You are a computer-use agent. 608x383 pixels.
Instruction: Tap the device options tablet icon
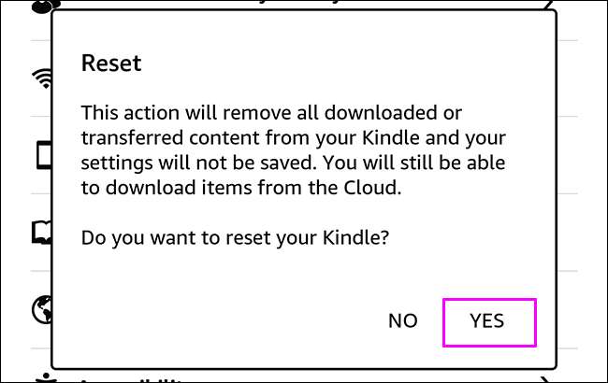(42, 156)
